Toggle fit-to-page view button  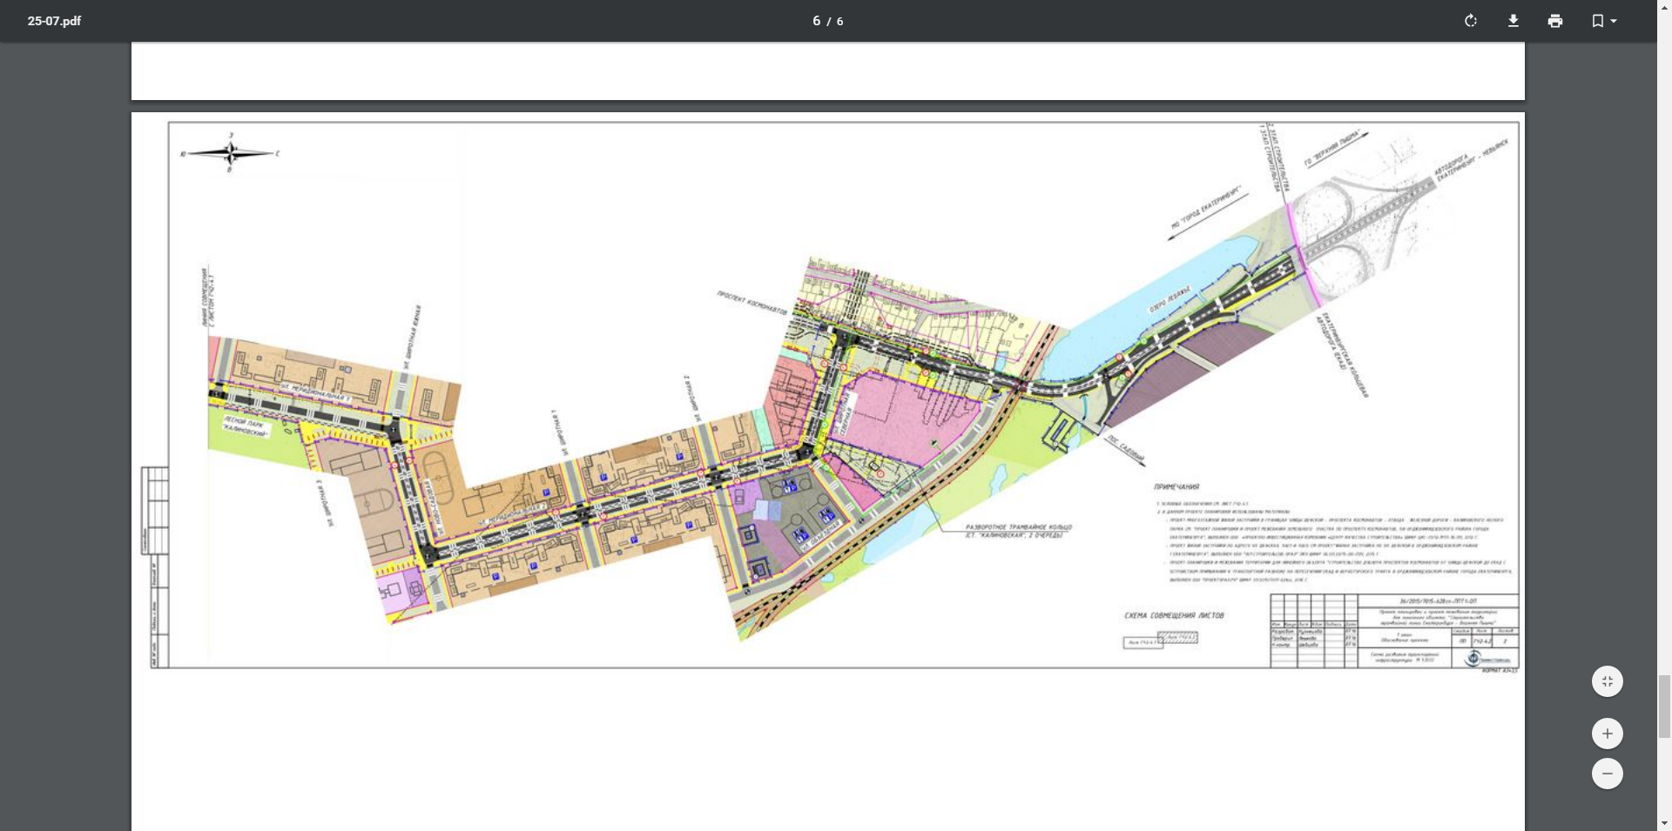coord(1608,681)
